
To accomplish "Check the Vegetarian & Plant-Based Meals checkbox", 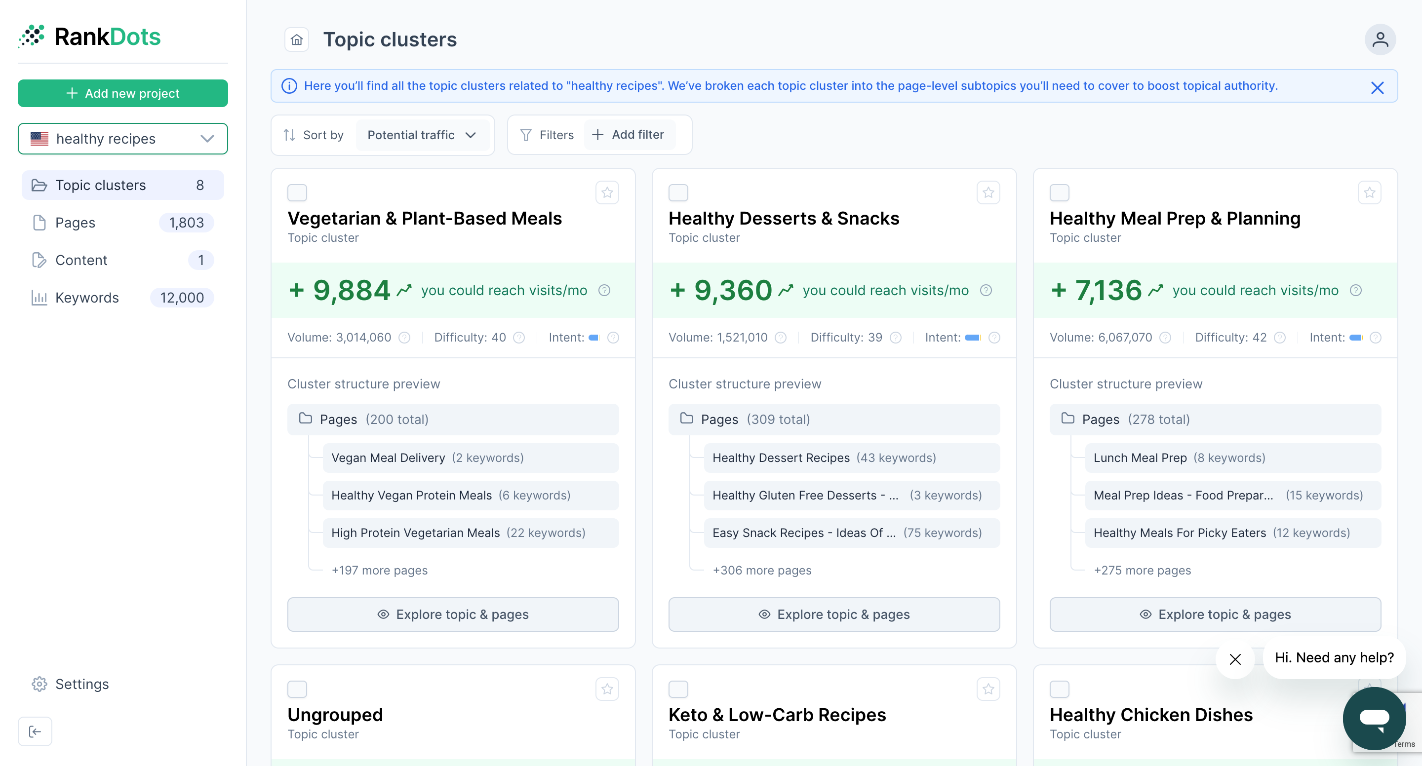I will click(x=297, y=192).
